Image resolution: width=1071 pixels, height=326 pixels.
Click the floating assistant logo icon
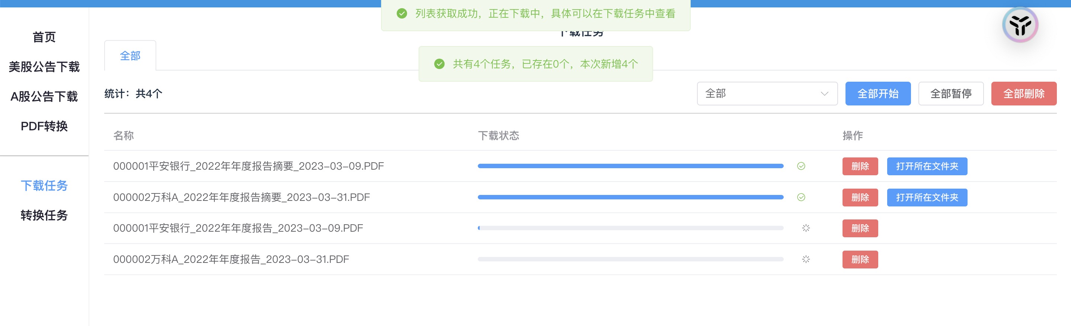click(x=1020, y=25)
